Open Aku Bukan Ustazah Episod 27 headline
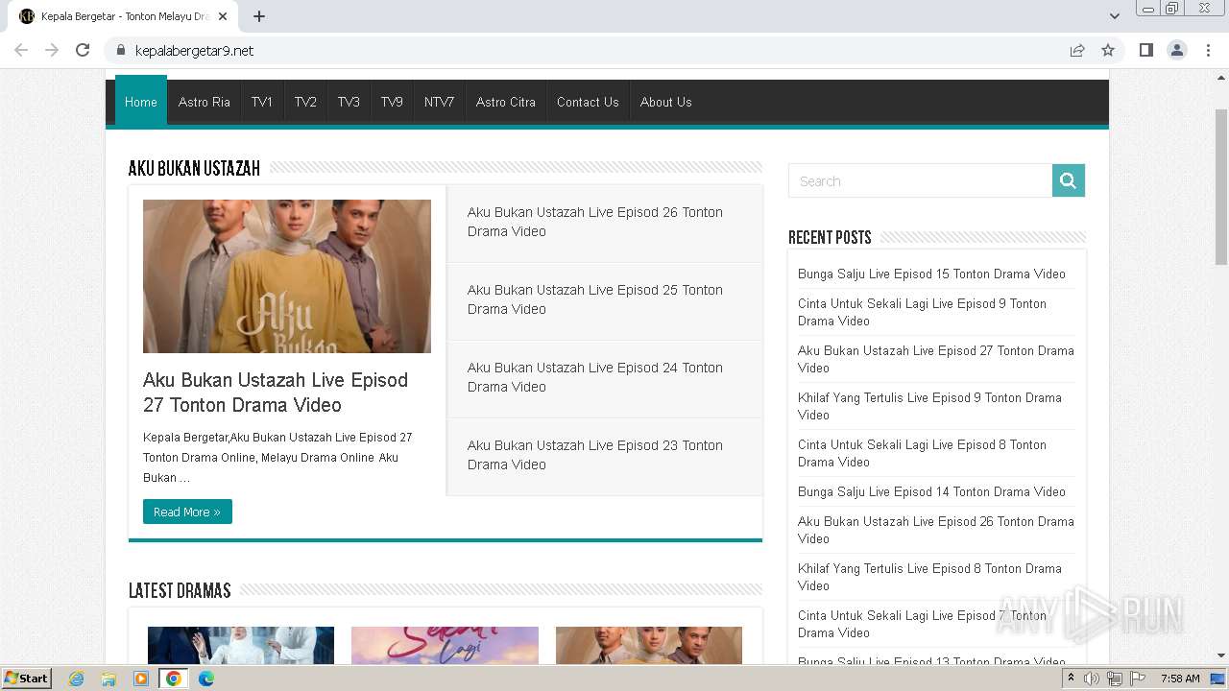 point(276,393)
